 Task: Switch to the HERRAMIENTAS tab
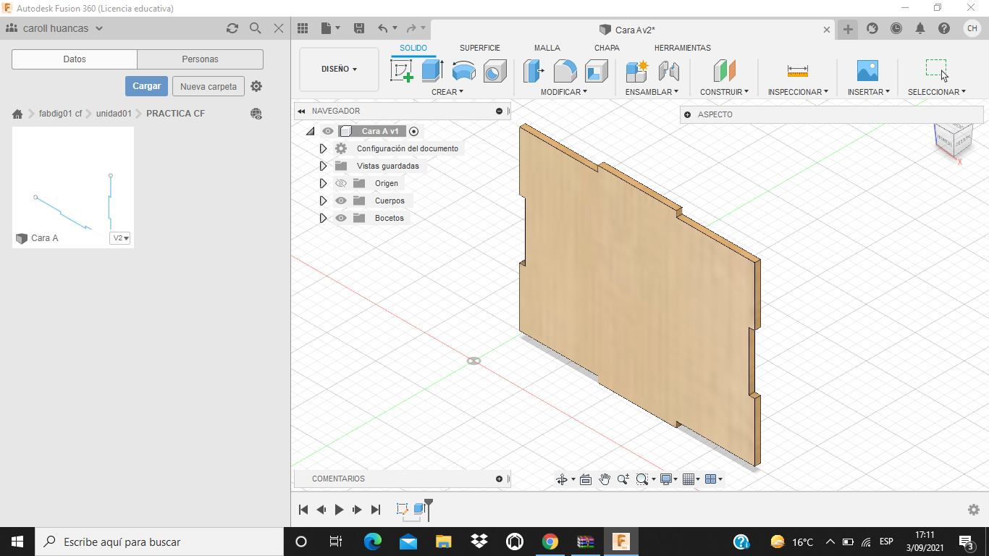tap(683, 48)
